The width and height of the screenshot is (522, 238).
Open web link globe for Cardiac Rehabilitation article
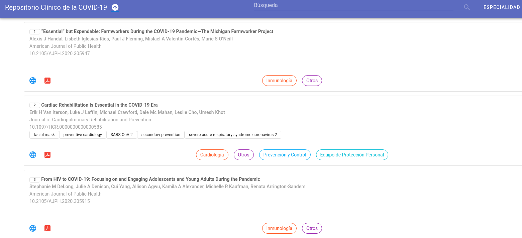pyautogui.click(x=33, y=155)
